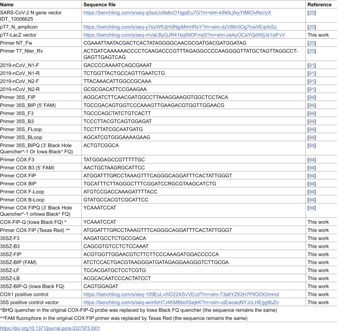This screenshot has width=337, height=331.
Task: Click reference [20] in Primer T7_Nter_Rv row
Action: [311, 51]
